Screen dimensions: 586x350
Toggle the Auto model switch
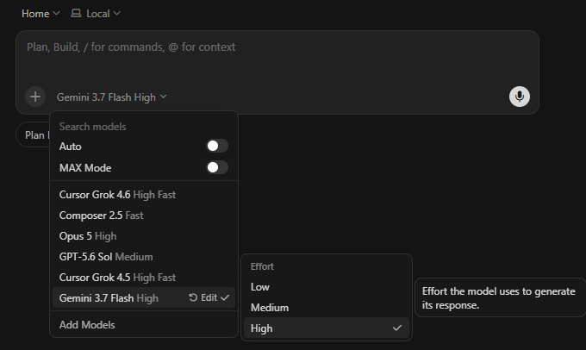point(217,146)
